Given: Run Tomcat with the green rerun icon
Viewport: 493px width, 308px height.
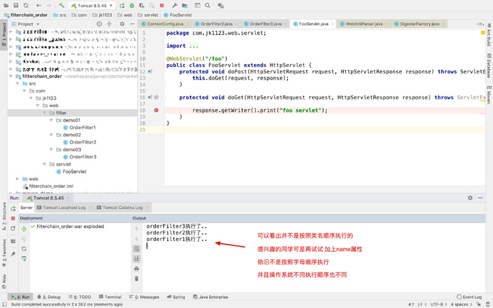Looking at the screenshot, I should (x=121, y=6).
